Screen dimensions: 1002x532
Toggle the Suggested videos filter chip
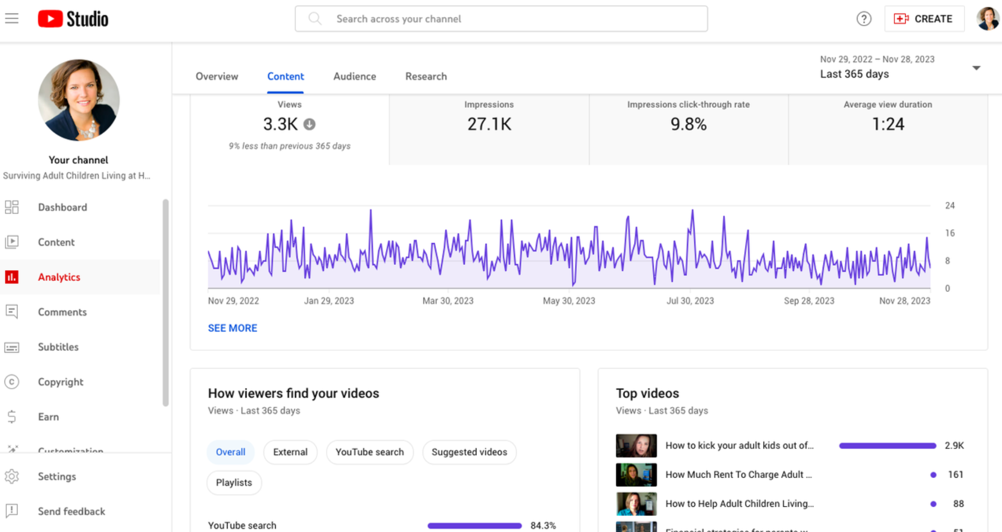point(469,452)
